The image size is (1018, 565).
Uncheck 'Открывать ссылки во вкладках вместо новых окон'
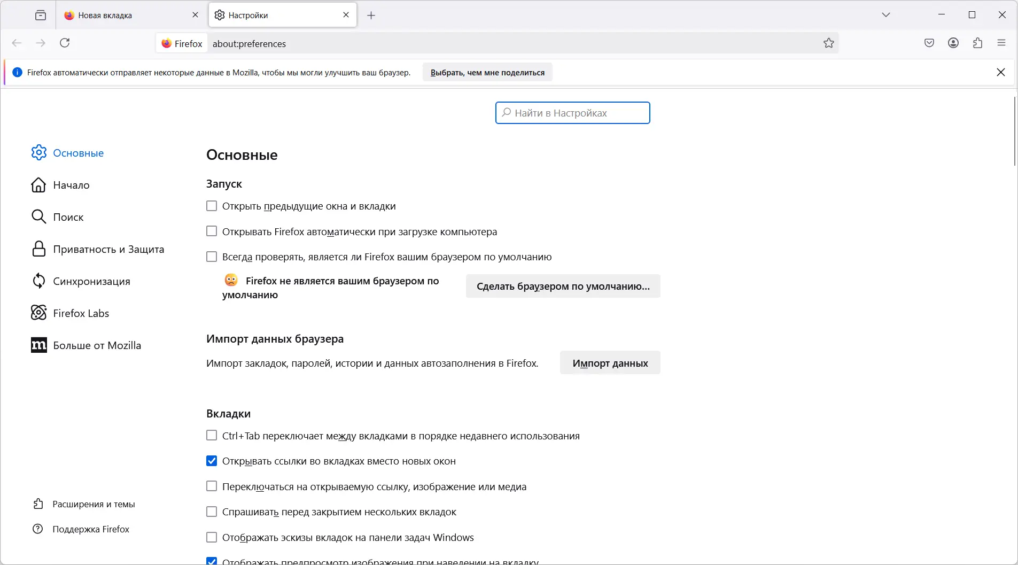(212, 461)
